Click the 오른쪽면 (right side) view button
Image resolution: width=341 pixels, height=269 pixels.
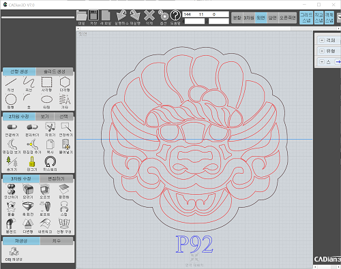coord(288,18)
